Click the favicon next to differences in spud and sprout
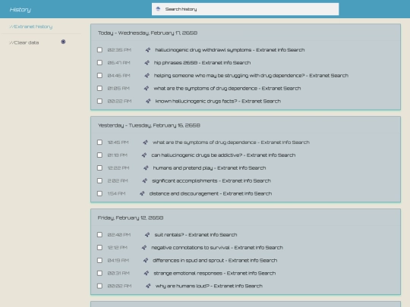The image size is (410, 307). point(146,260)
